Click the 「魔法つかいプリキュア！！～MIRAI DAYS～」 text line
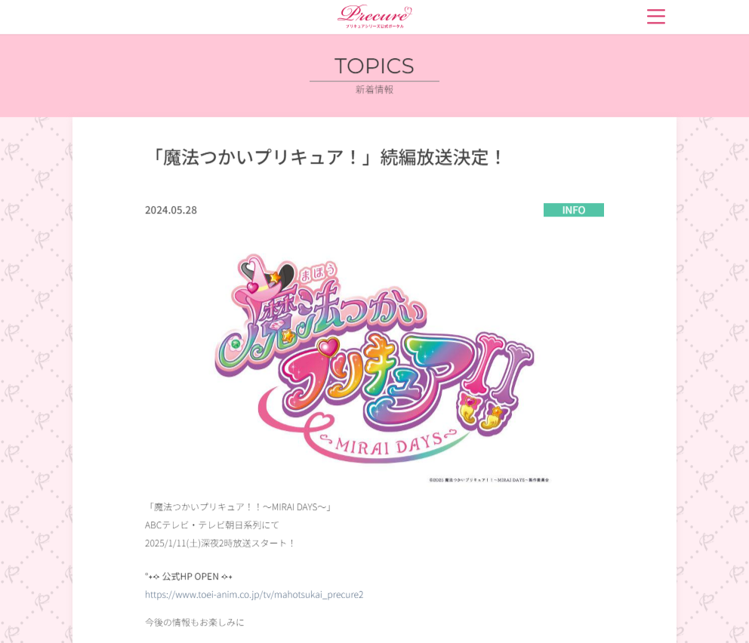The image size is (749, 643). 239,507
